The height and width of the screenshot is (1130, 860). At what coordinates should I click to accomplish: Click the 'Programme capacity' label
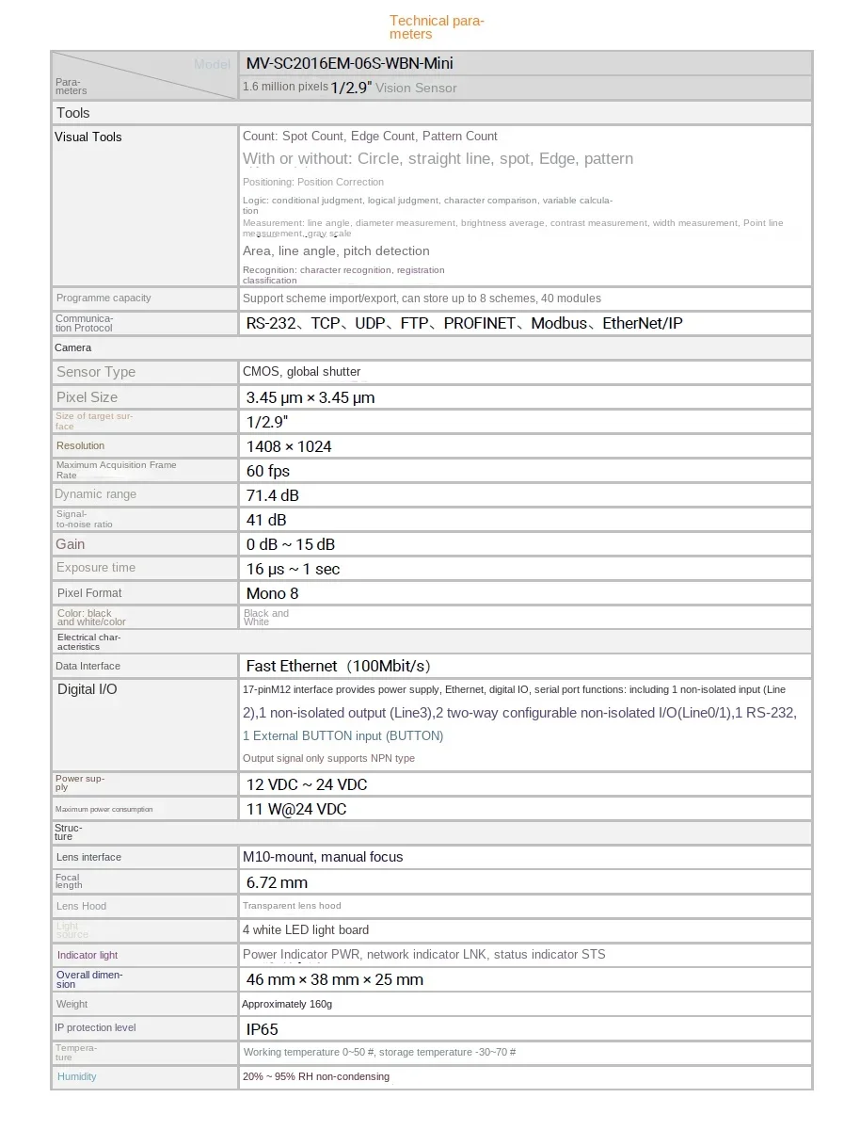(x=104, y=299)
